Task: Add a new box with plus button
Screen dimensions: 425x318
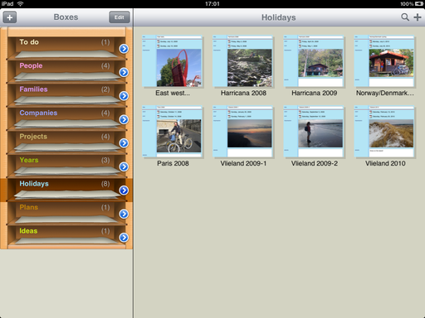Action: coord(10,17)
